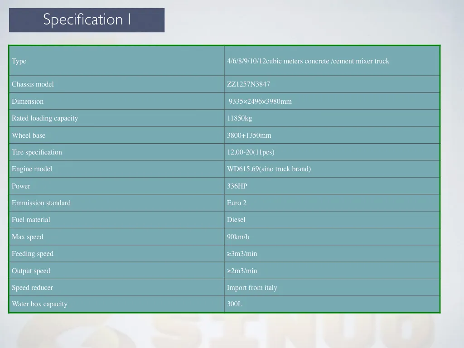
Task: Select the 'ZZ1257N3847' chassis value
Action: pos(249,84)
